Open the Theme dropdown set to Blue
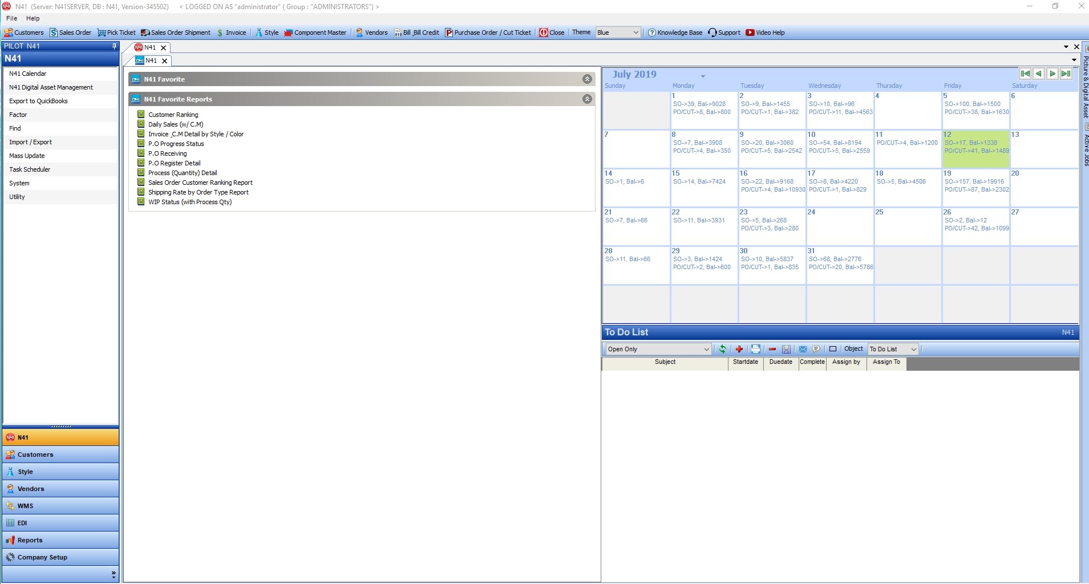Image resolution: width=1089 pixels, height=584 pixels. click(618, 33)
